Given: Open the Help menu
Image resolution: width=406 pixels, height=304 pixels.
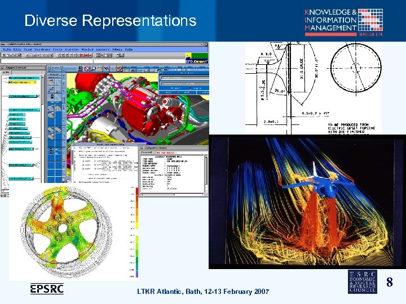Looking at the screenshot, I should [x=129, y=49].
